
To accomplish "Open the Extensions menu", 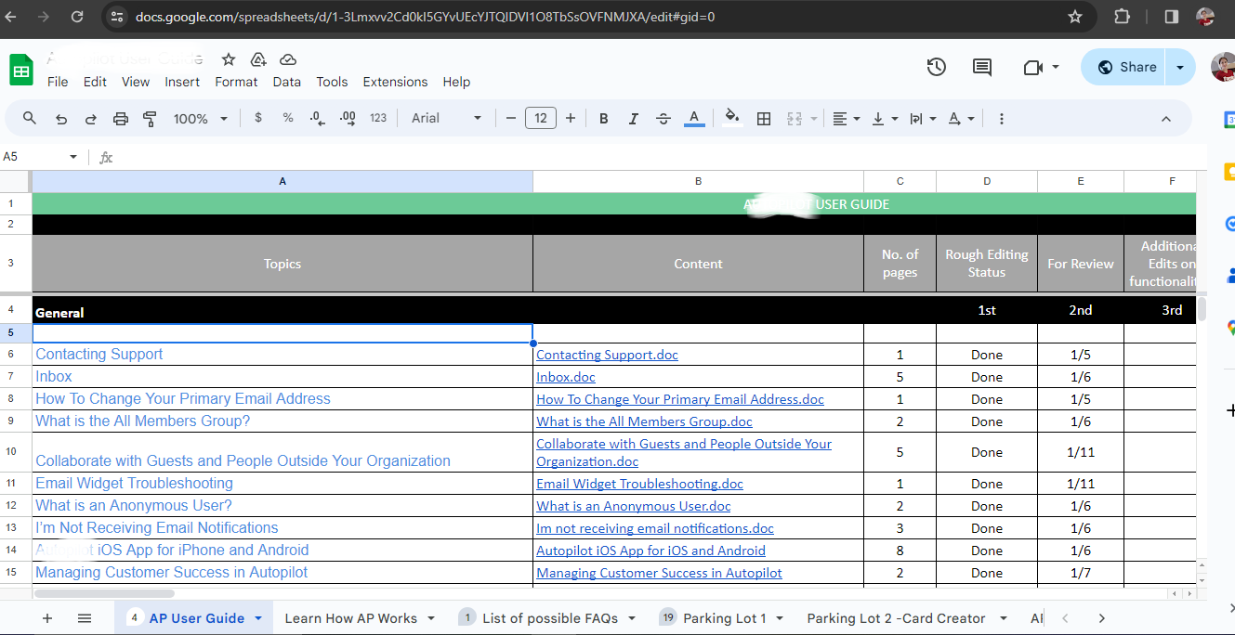I will [x=395, y=82].
